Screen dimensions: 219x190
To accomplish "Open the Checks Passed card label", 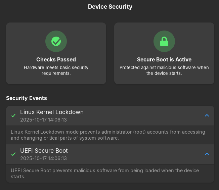I will tap(56, 59).
